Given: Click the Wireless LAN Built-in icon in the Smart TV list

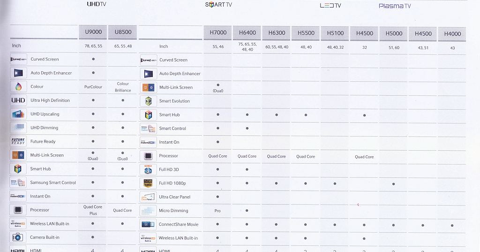Looking at the screenshot, I should (149, 238).
